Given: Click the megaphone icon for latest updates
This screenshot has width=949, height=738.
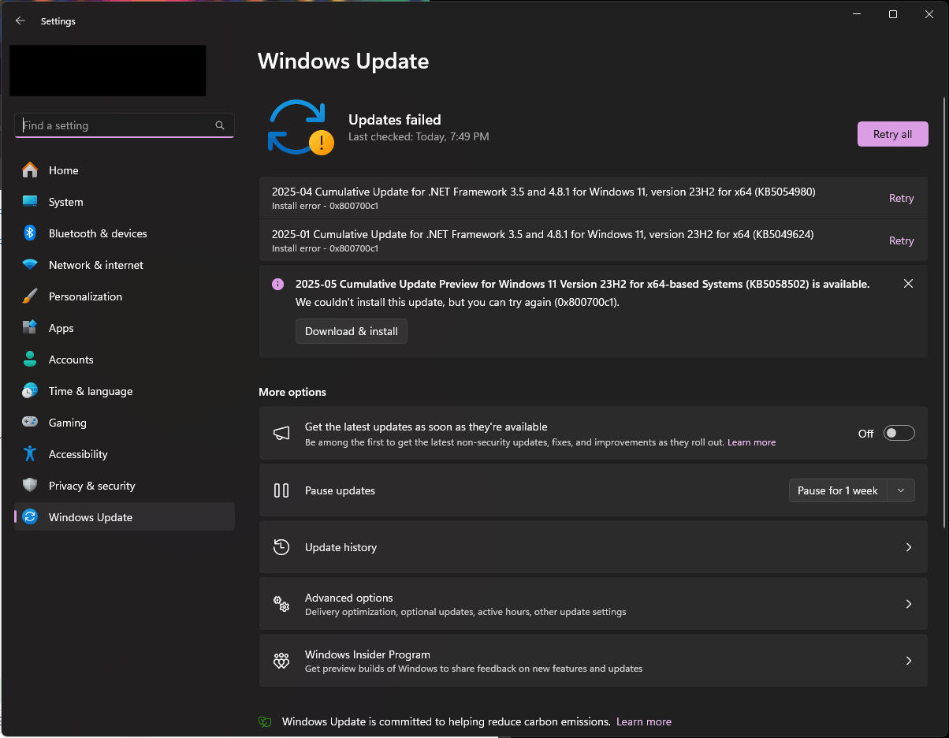Looking at the screenshot, I should 281,433.
